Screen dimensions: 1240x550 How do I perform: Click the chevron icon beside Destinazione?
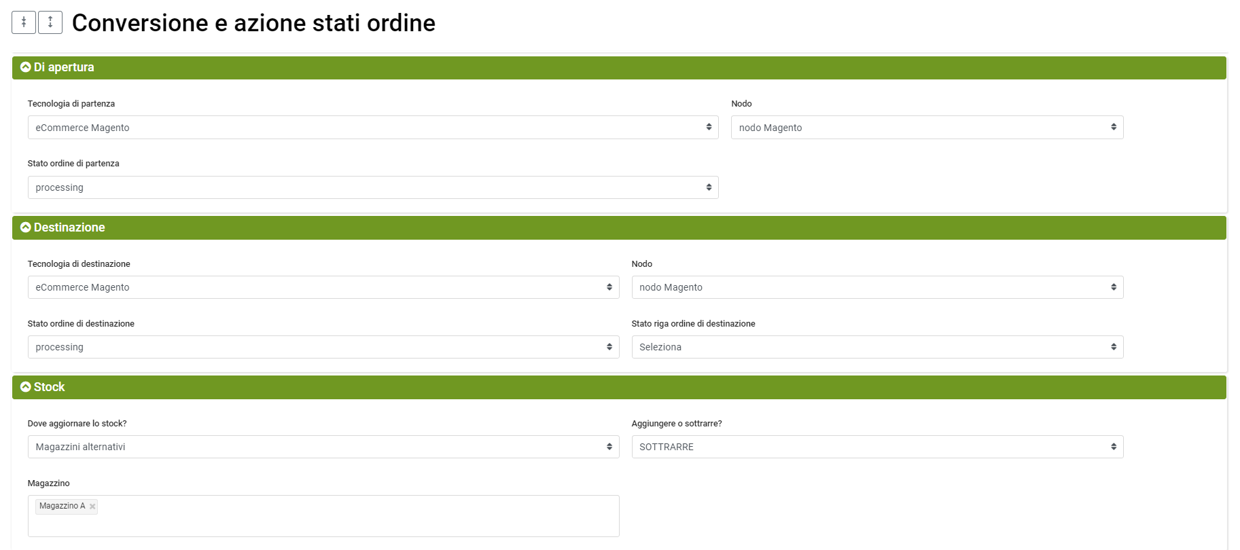(x=26, y=227)
